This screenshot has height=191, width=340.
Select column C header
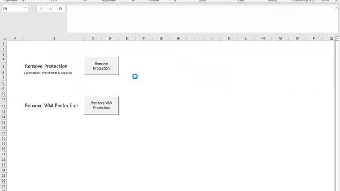[93, 38]
